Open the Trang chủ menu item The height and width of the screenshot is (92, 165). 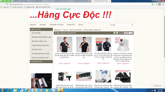(x=33, y=25)
